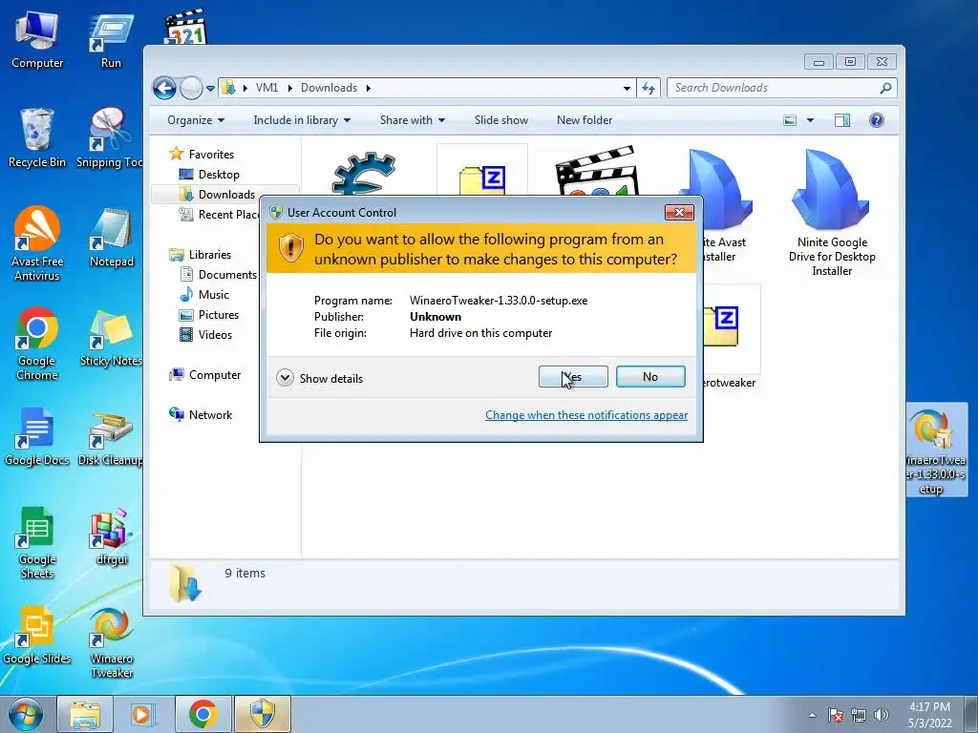This screenshot has width=978, height=733.
Task: Click Downloads in the address breadcrumb
Action: click(329, 88)
